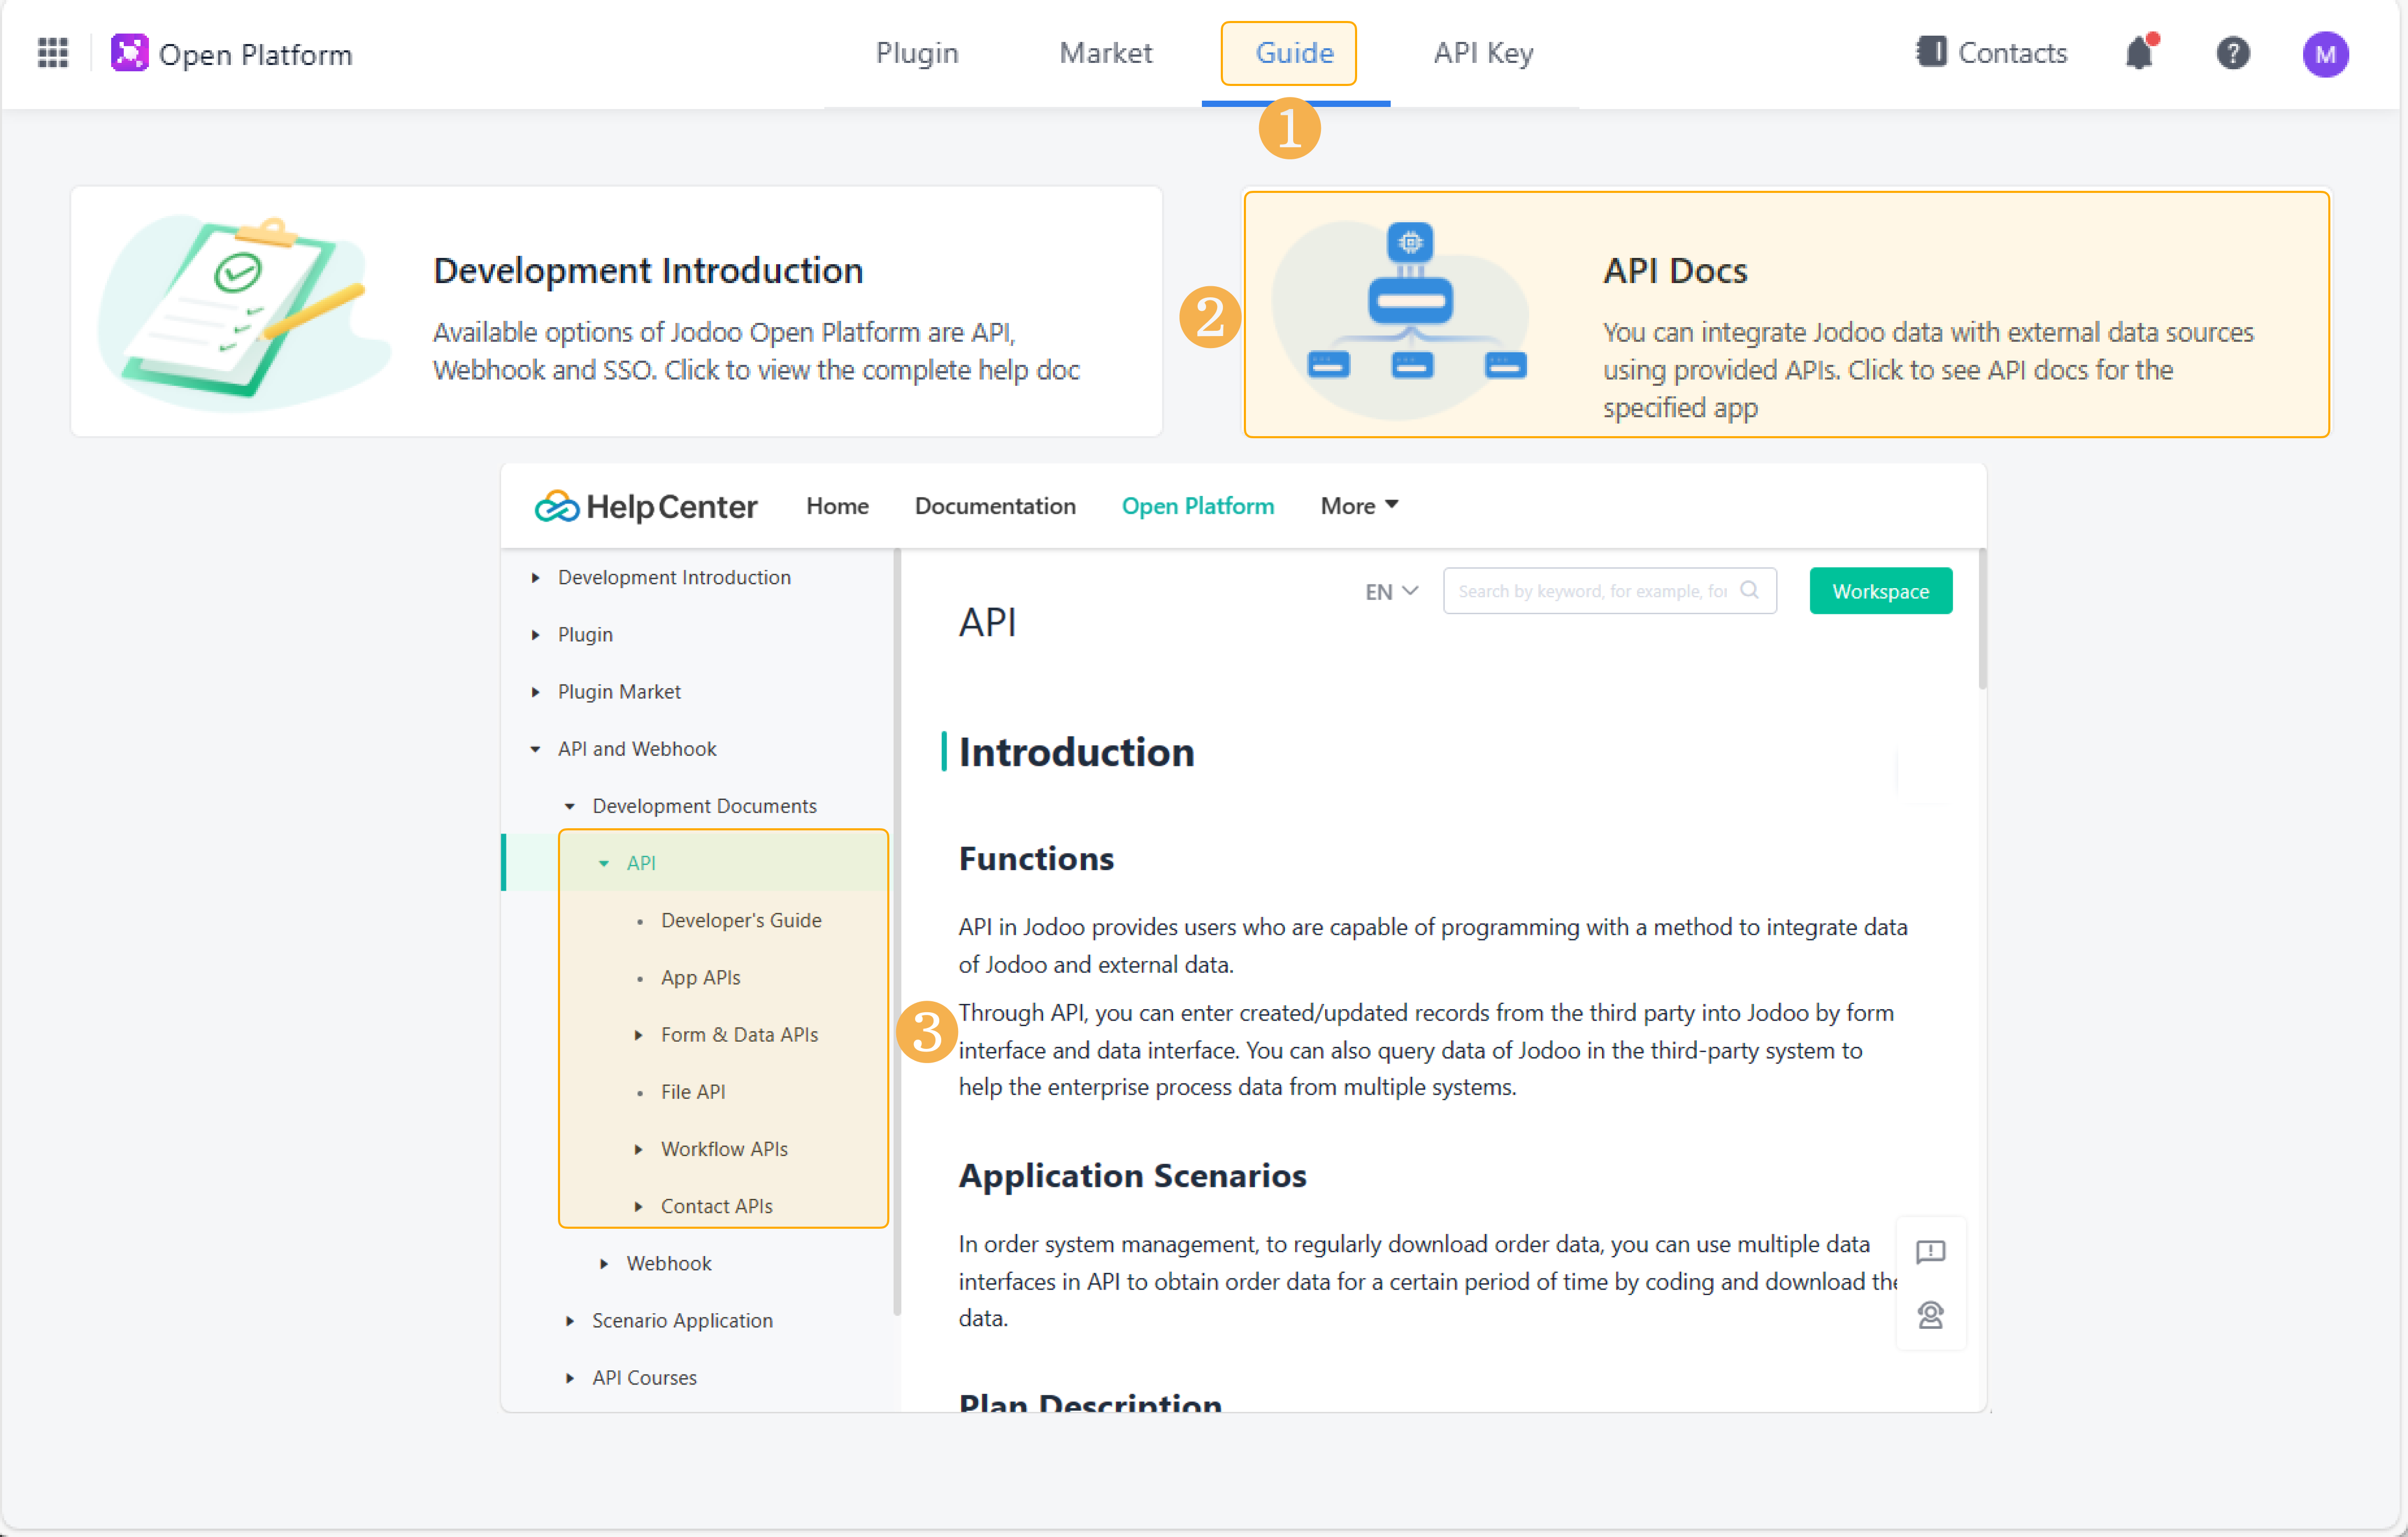Open the feedback message icon
The height and width of the screenshot is (1537, 2408).
(1930, 1251)
